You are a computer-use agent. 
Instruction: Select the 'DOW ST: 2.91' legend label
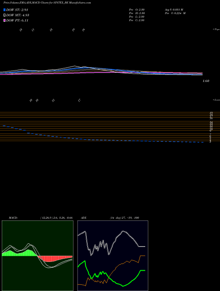pos(17,10)
